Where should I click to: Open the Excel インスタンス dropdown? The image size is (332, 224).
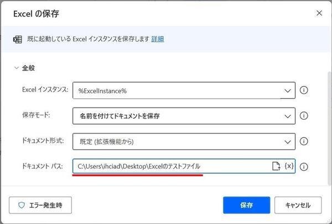(x=287, y=91)
